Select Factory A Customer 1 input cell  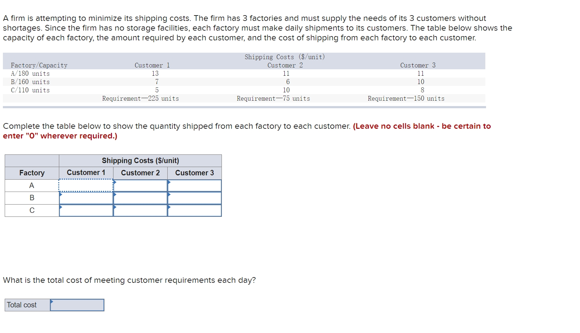86,185
